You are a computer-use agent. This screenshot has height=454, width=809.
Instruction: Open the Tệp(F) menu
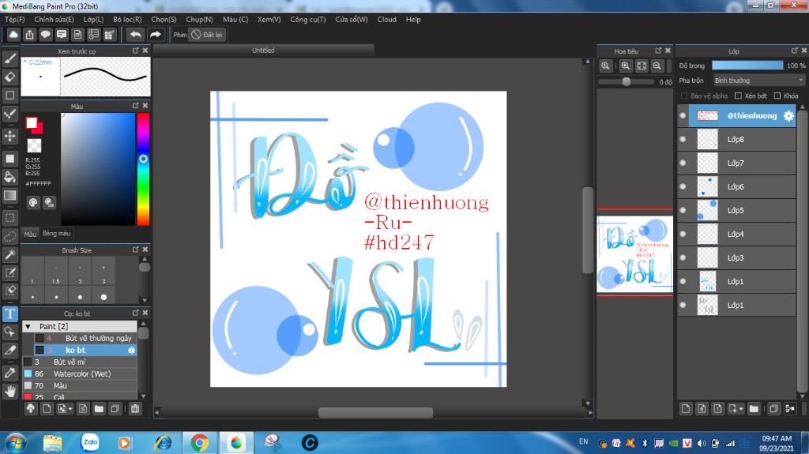(15, 20)
